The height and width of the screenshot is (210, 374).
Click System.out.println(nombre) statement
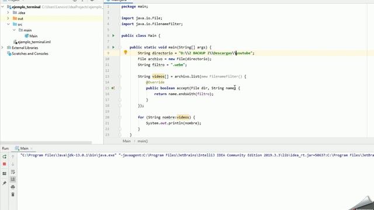click(x=174, y=123)
